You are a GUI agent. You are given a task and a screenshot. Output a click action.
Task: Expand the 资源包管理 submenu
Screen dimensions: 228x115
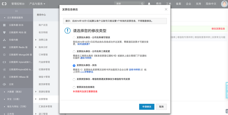(36, 91)
